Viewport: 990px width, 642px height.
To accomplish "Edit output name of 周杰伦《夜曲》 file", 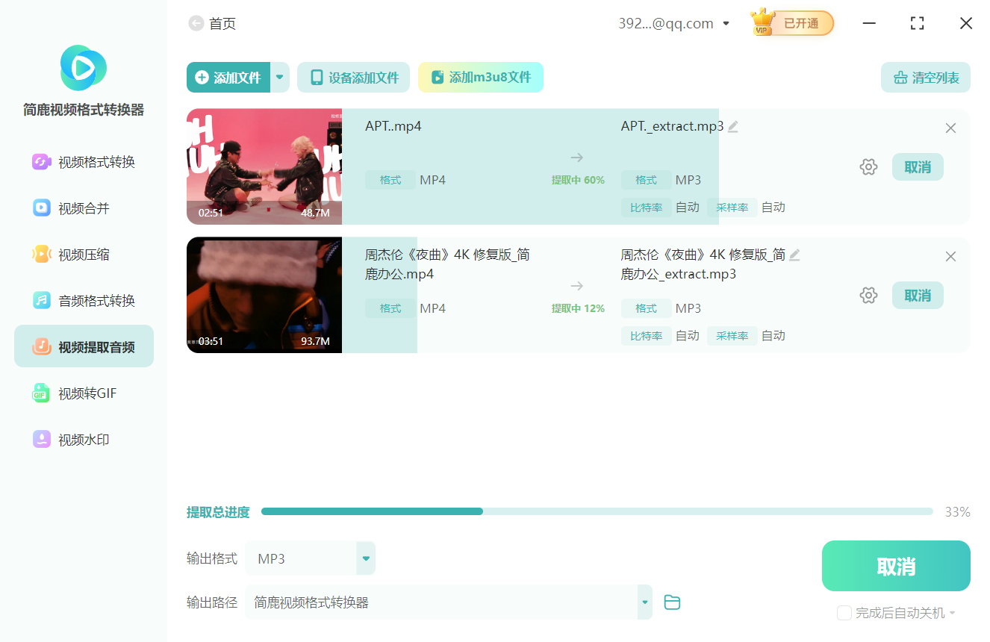I will point(794,255).
